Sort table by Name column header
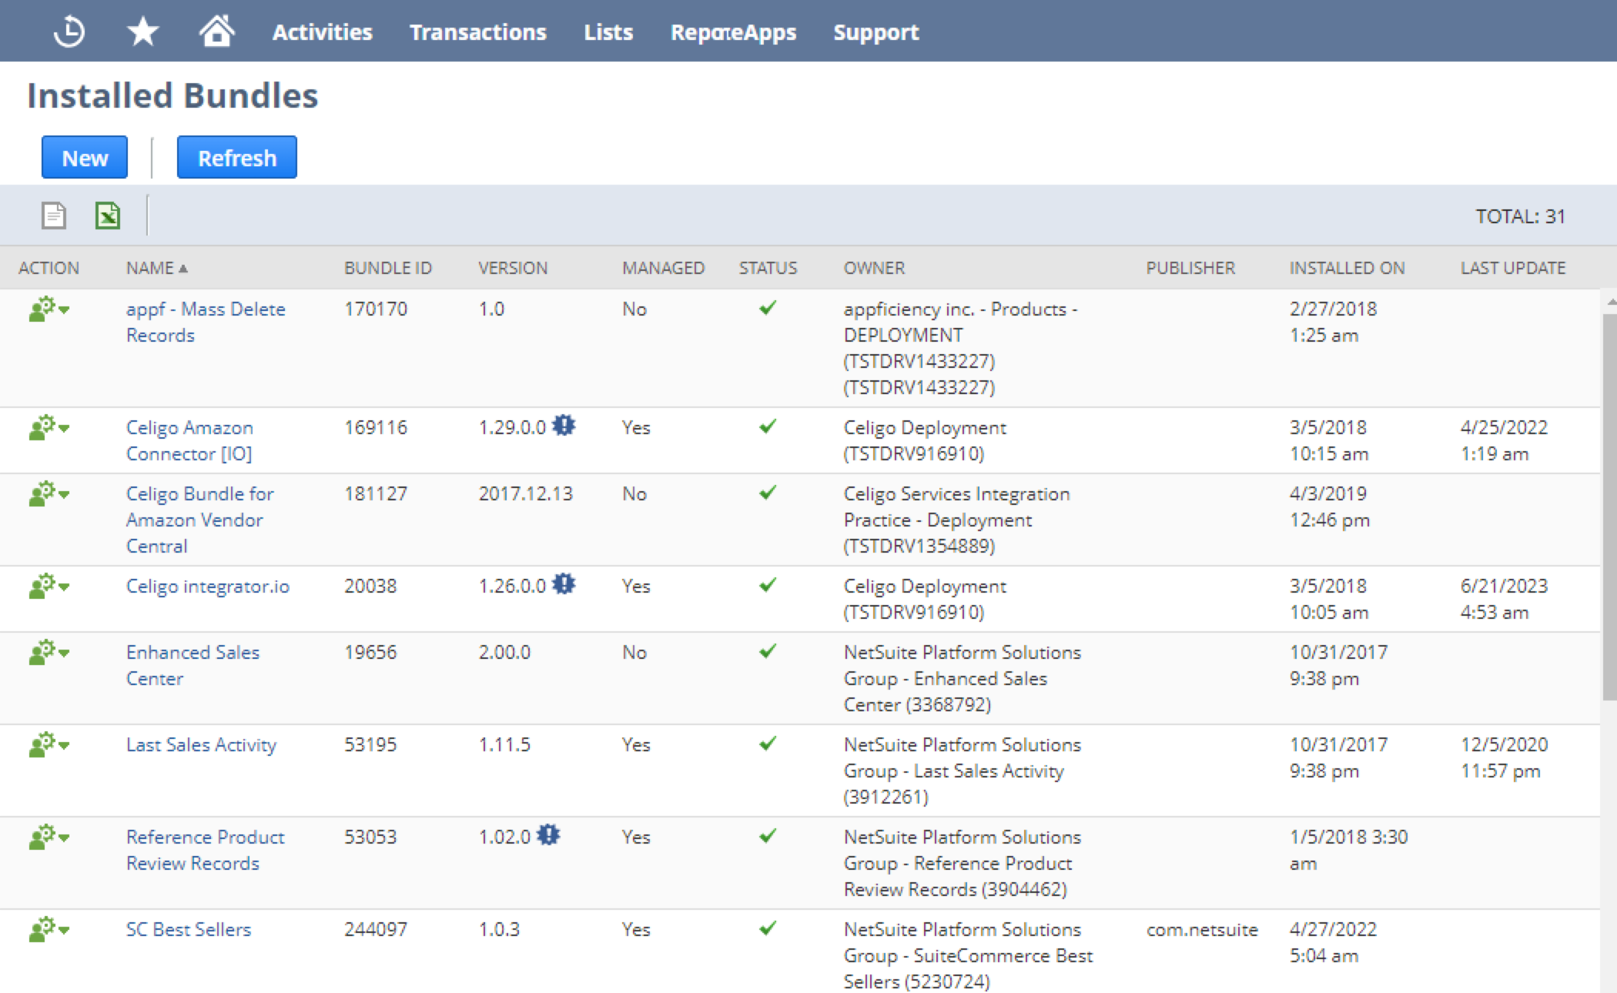Viewport: 1617px width, 993px height. 157,268
